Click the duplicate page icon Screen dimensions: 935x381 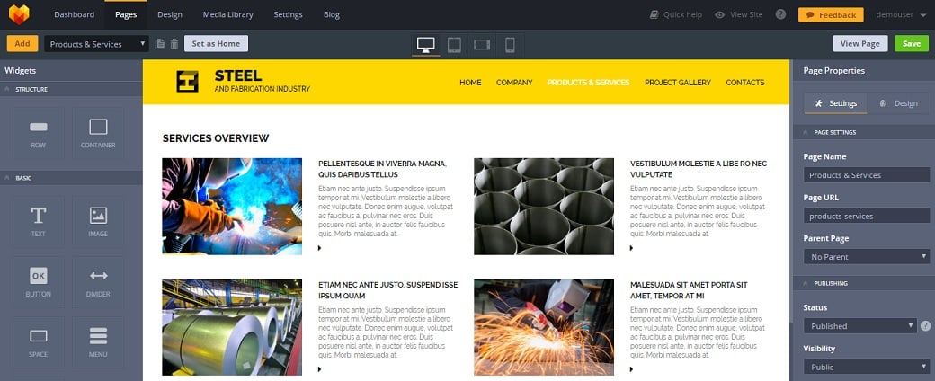(x=159, y=43)
